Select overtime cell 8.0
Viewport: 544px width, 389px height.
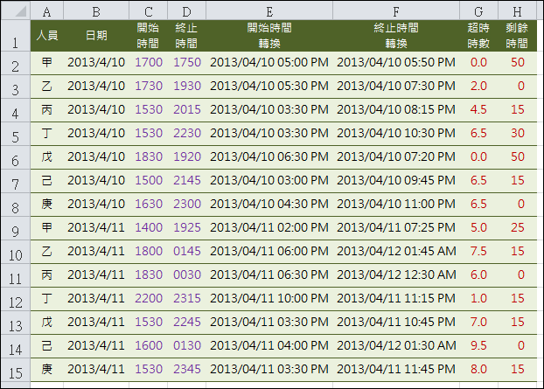tap(478, 369)
